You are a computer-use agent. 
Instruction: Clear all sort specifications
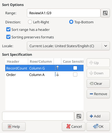[x=98, y=83]
